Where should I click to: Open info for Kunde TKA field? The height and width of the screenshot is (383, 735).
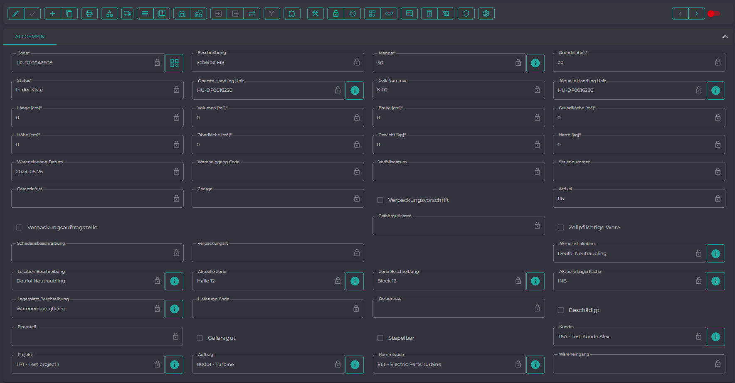point(716,337)
